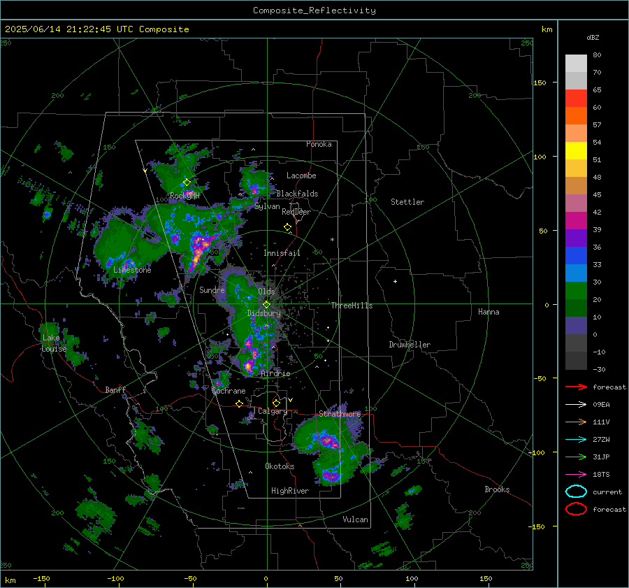Click the Lake Louise label
Screen dimensions: 629x588
[x=54, y=343]
